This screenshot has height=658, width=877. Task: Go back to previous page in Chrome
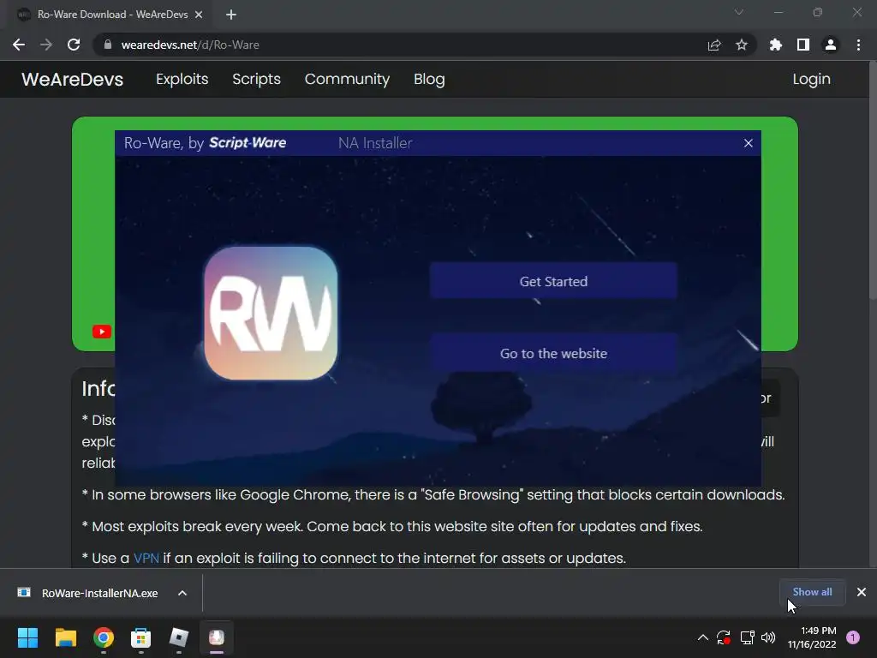click(19, 45)
